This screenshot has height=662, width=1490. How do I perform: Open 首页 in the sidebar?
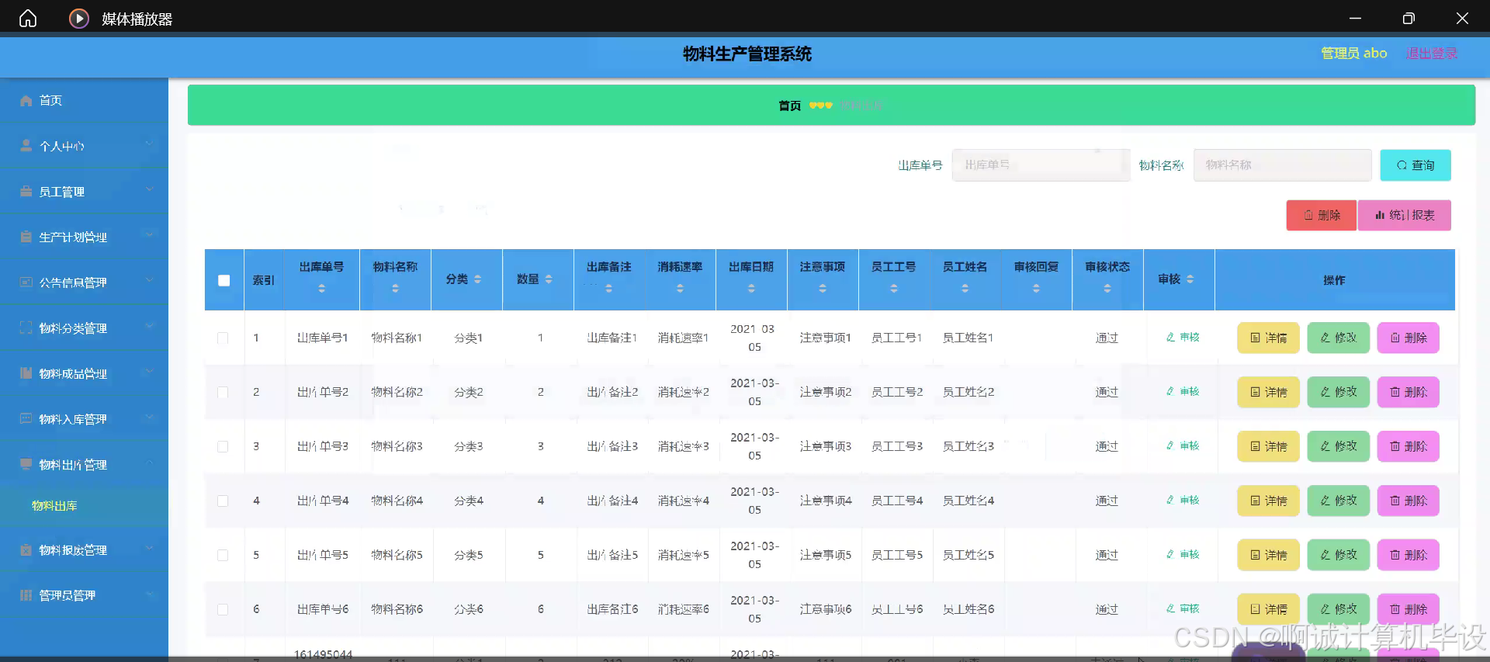point(84,100)
